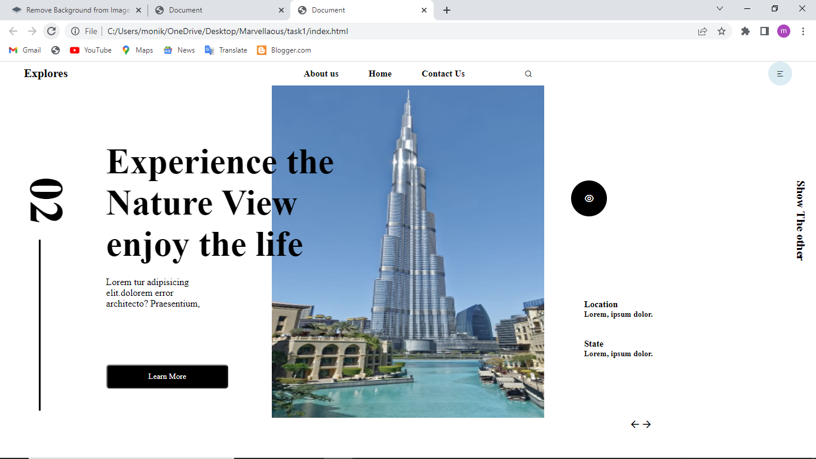Click the address bar URL field
Viewport: 816px width, 459px height.
(x=382, y=31)
